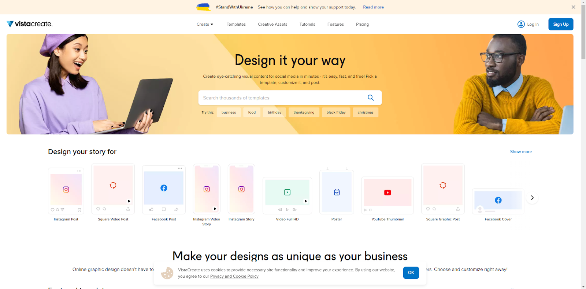Select the birthday suggestion tag
This screenshot has height=289, width=586.
click(274, 112)
